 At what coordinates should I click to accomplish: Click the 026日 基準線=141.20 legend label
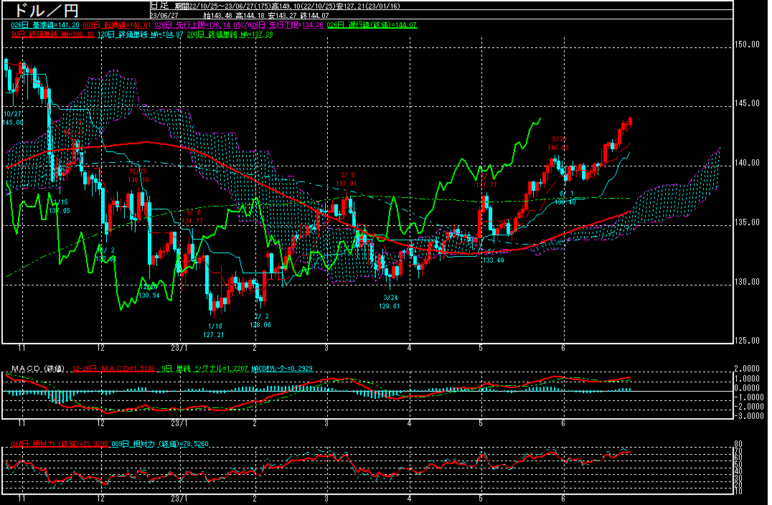tap(45, 25)
